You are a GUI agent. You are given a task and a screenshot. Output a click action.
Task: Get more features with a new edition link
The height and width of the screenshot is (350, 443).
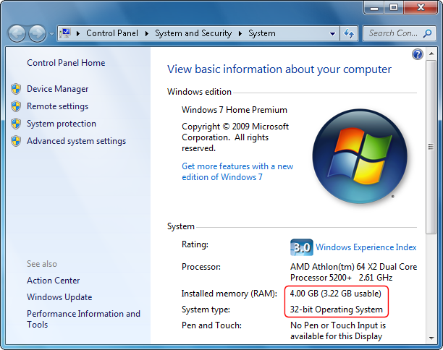[237, 171]
